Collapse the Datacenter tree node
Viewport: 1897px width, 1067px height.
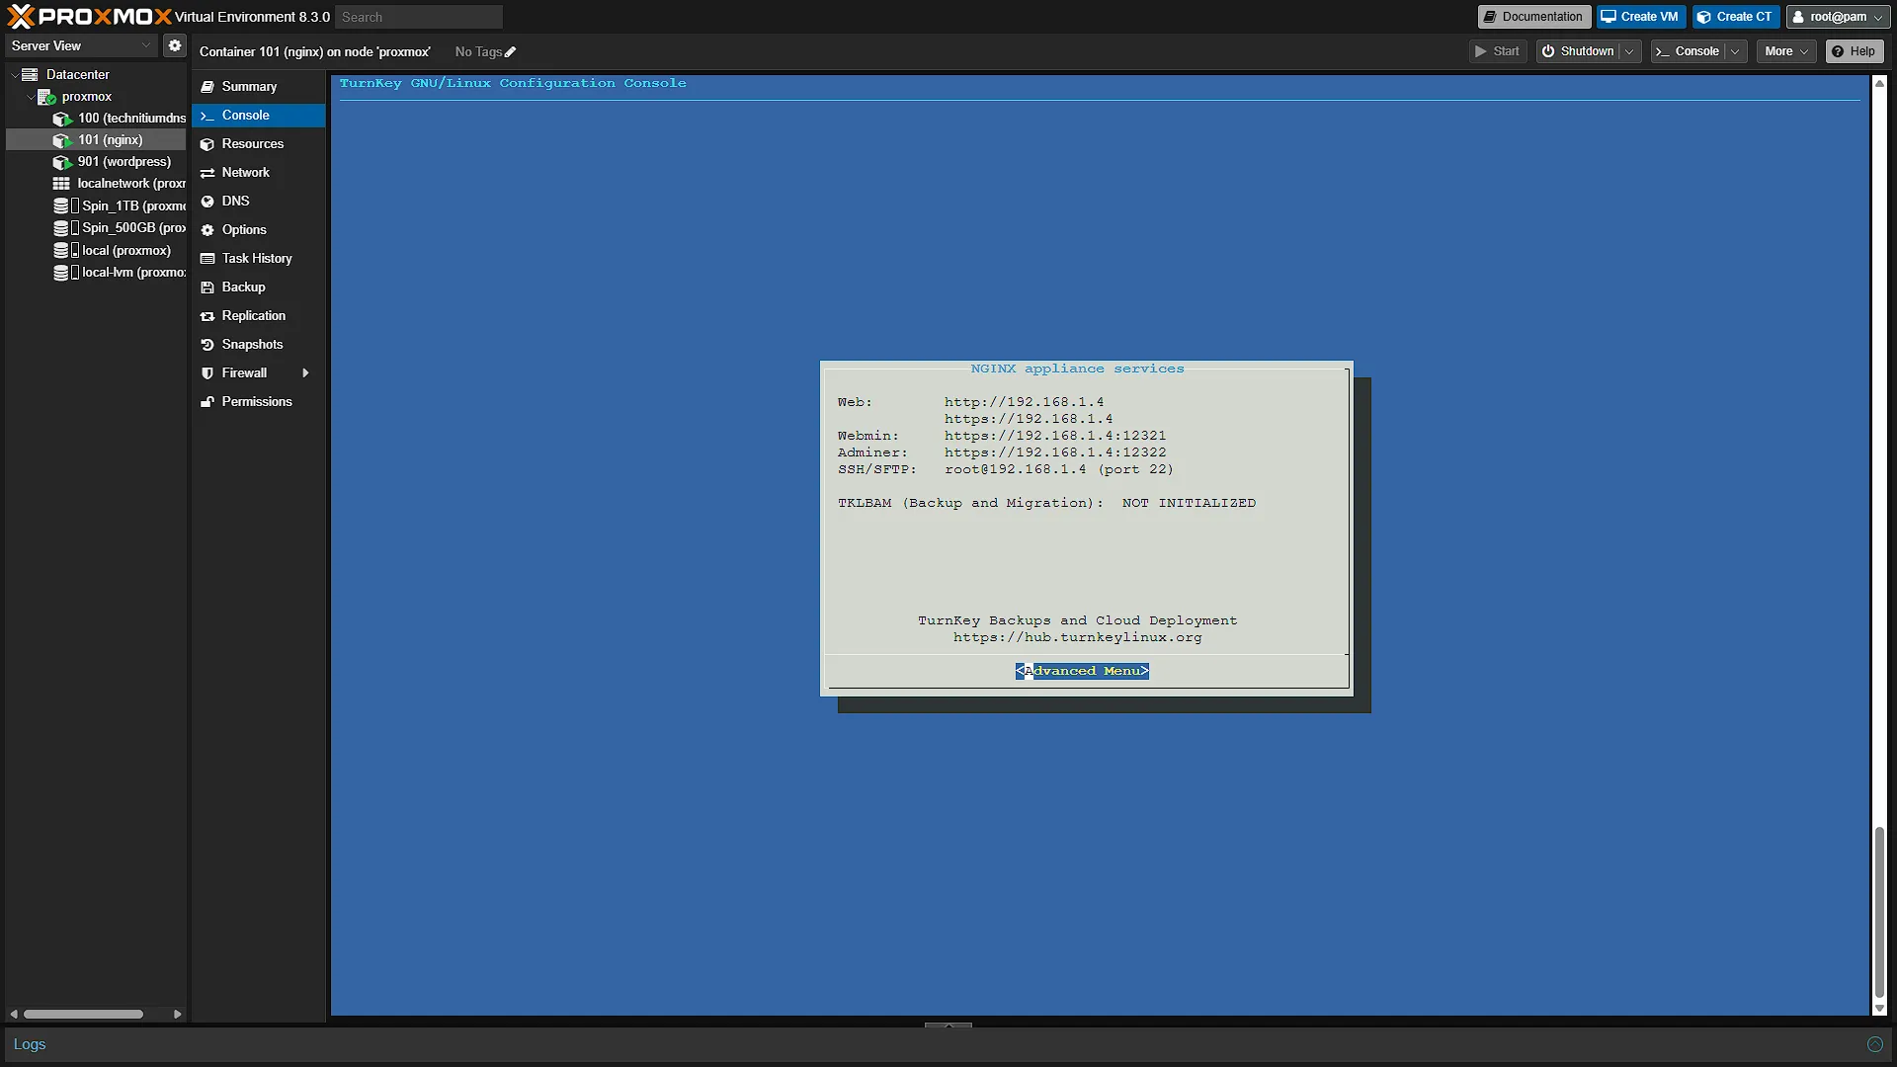click(x=14, y=75)
